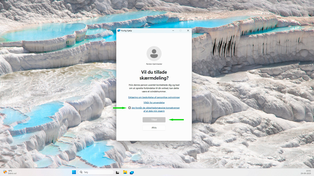
Task: Click the disabled maximize button of Hurtig hjælp
Action: point(181,31)
